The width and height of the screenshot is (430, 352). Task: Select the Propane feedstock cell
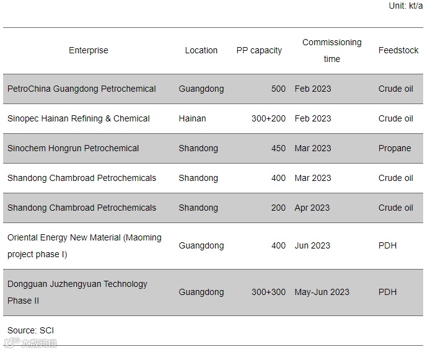(x=395, y=148)
